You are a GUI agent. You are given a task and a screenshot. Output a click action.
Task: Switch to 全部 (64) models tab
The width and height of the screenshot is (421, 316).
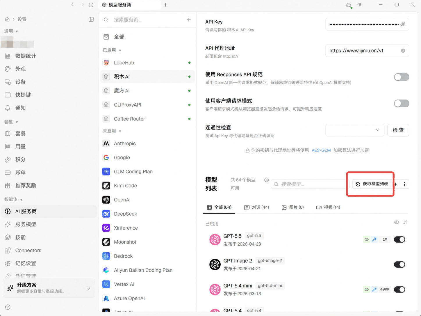(219, 207)
